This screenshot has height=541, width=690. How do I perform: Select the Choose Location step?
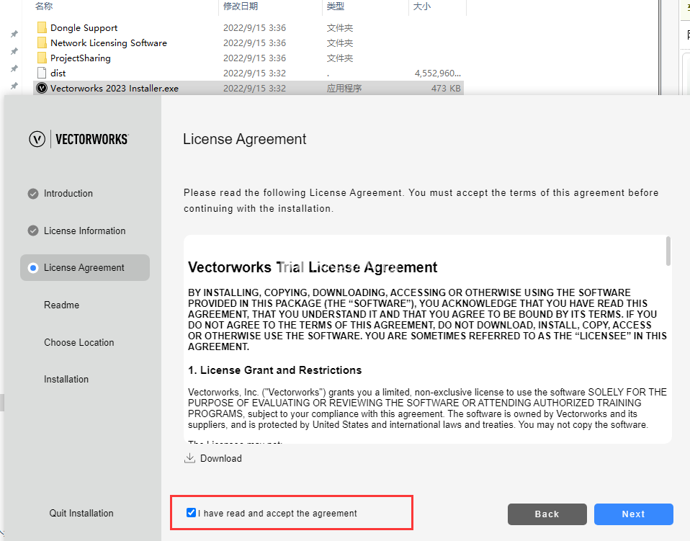pyautogui.click(x=79, y=342)
